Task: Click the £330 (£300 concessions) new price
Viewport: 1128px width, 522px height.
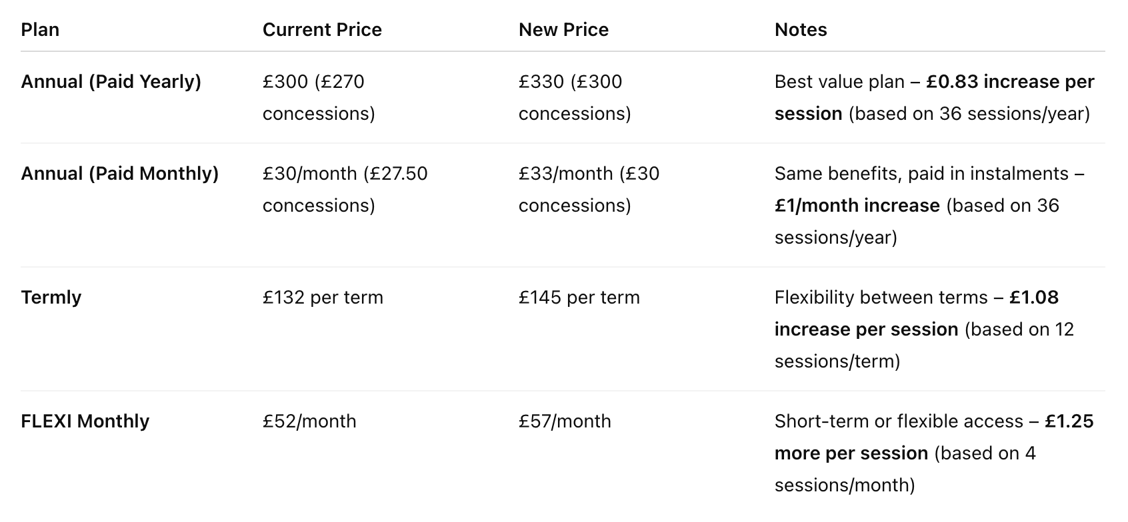Action: (575, 98)
